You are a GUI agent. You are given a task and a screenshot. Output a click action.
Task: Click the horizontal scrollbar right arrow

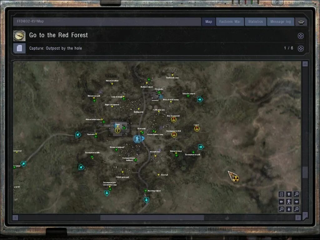[x=298, y=218]
